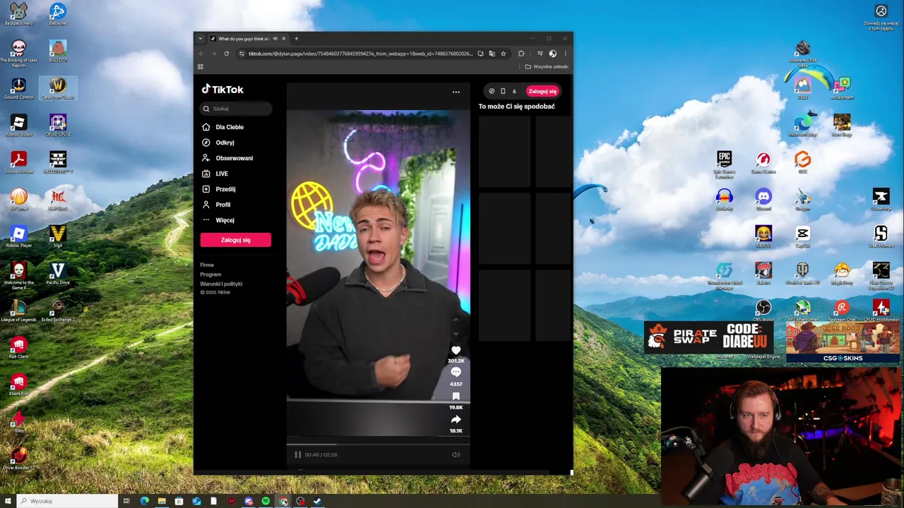The width and height of the screenshot is (904, 508).
Task: Click the browser address bar URL
Action: coord(360,54)
